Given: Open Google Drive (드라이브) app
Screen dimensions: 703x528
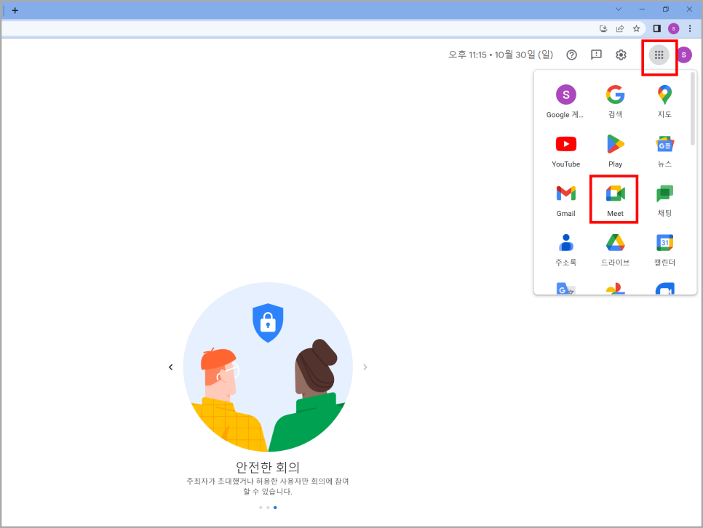Looking at the screenshot, I should point(615,249).
